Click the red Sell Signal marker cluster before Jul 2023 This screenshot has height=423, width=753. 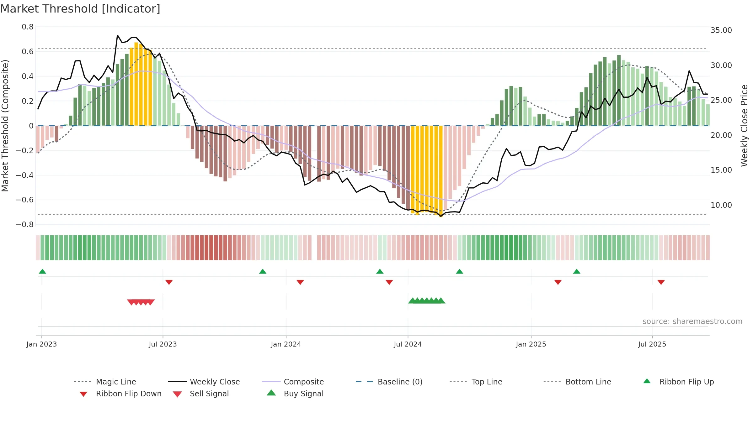pos(141,302)
